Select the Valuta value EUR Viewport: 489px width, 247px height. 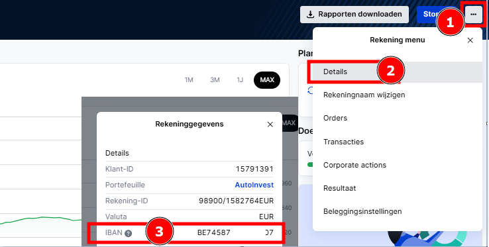pyautogui.click(x=266, y=217)
